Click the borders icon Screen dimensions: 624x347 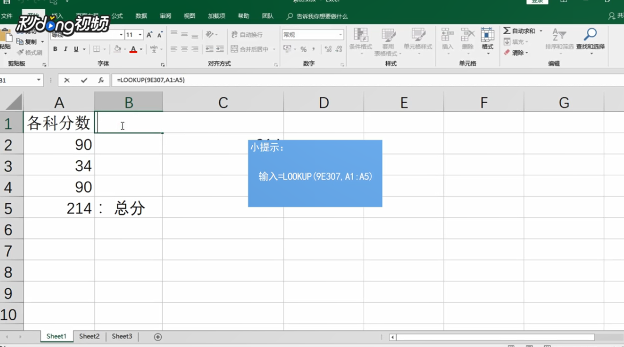click(96, 49)
